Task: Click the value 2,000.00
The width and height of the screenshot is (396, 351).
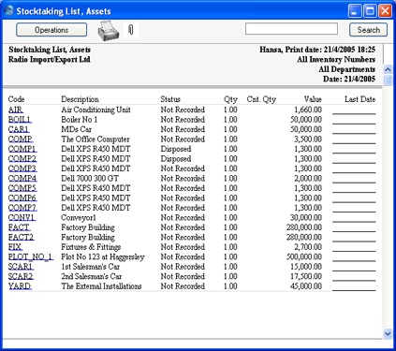Action: coord(308,179)
